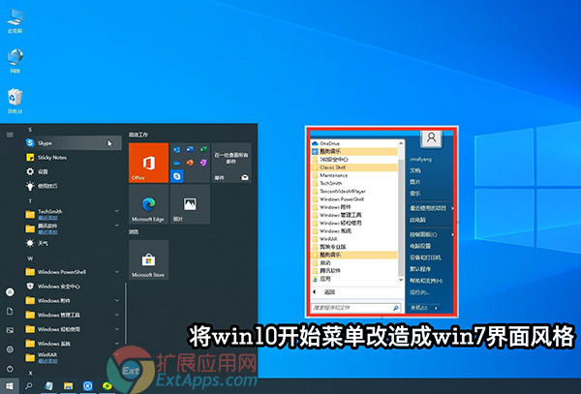Click the taskbar search magnifier
Viewport: 581px width, 394px height.
point(29,386)
